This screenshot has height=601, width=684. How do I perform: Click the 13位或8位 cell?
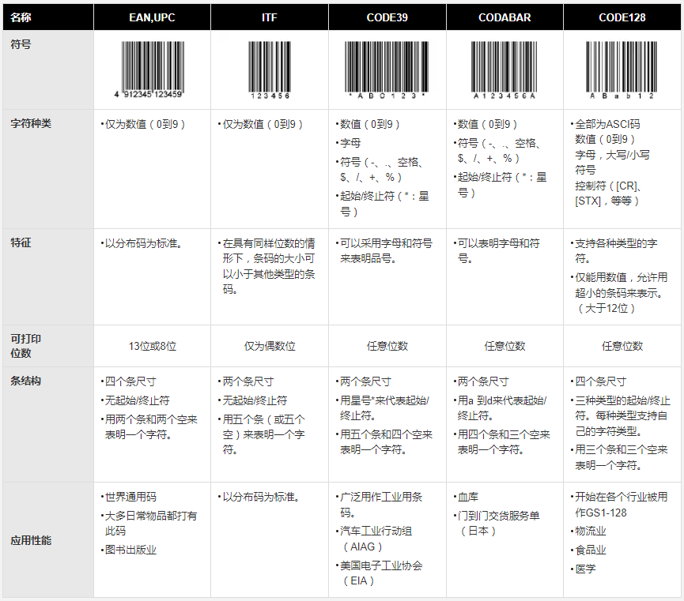153,346
